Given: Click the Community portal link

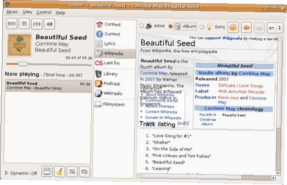Looking at the screenshot, I should [x=162, y=101].
